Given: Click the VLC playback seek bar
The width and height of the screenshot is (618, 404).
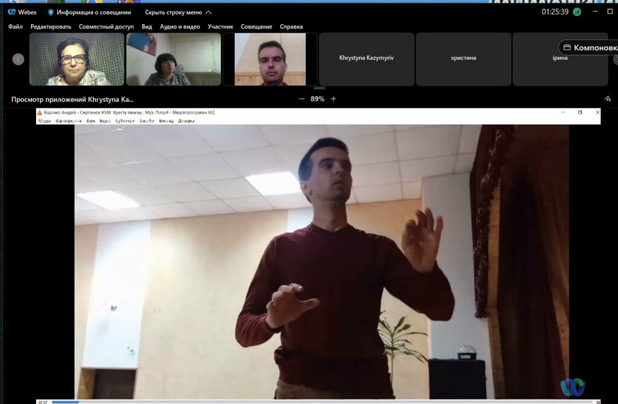Looking at the screenshot, I should click(314, 402).
